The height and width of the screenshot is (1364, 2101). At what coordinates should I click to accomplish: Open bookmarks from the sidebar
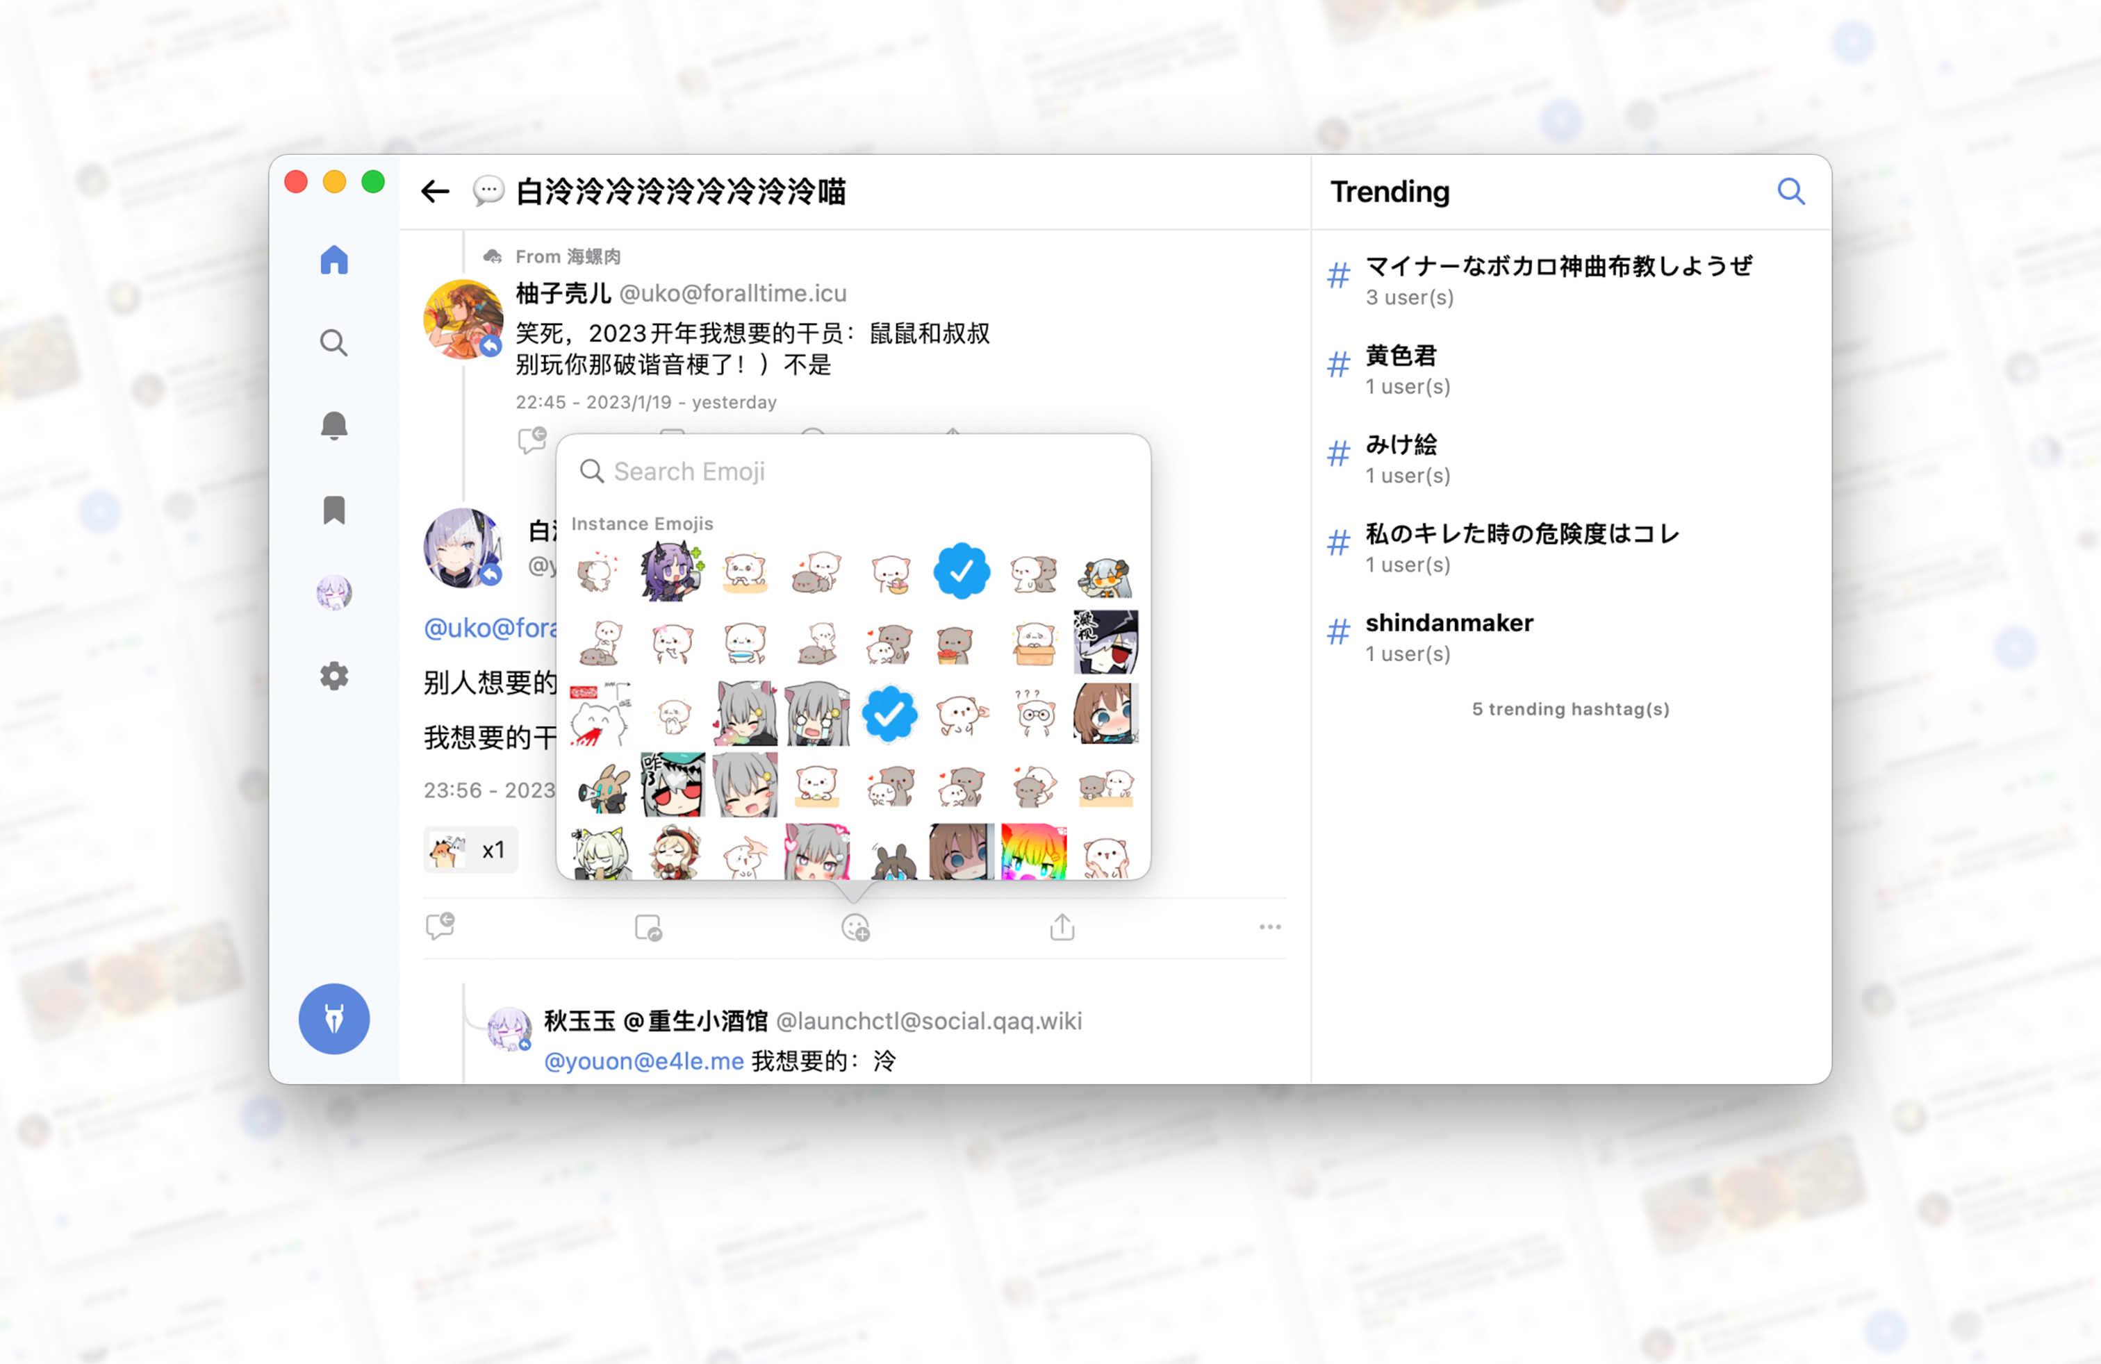(x=333, y=509)
